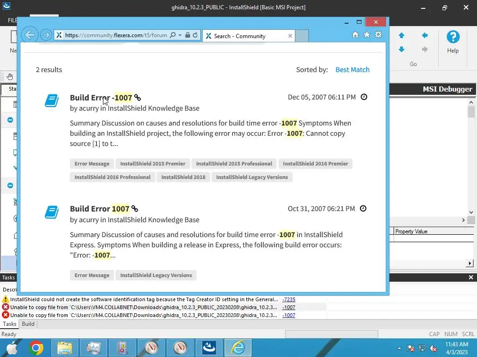Click the blue left arrow in Go group
Screen dimensions: 477x357
click(425, 35)
